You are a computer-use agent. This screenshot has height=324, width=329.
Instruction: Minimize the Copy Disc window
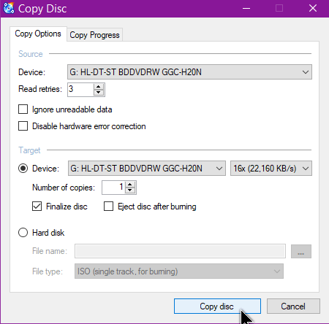[246, 9]
